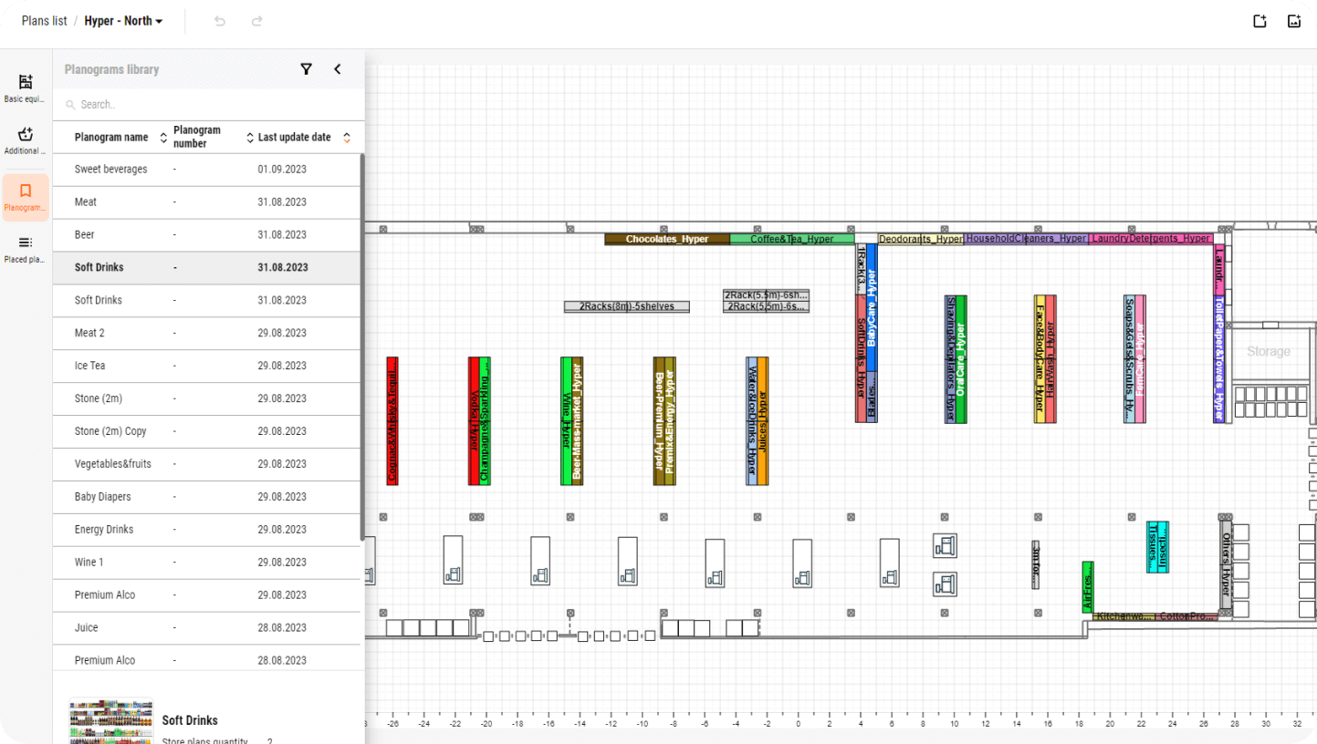Click the rightmost icon in the top bar
The image size is (1317, 744).
pyautogui.click(x=1293, y=22)
